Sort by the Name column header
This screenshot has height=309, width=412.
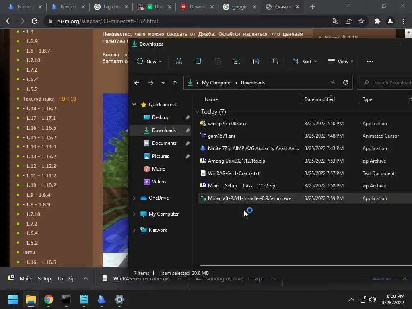click(211, 99)
